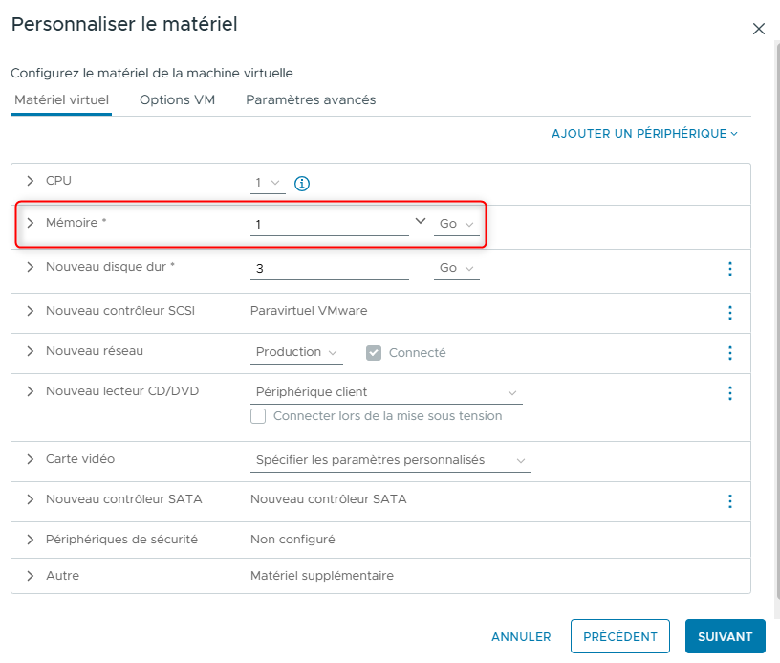Open the Nouveau contrôleur SCSI options menu
This screenshot has height=663, width=780.
tap(730, 313)
